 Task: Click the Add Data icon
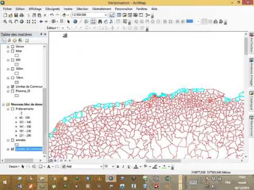64,15
